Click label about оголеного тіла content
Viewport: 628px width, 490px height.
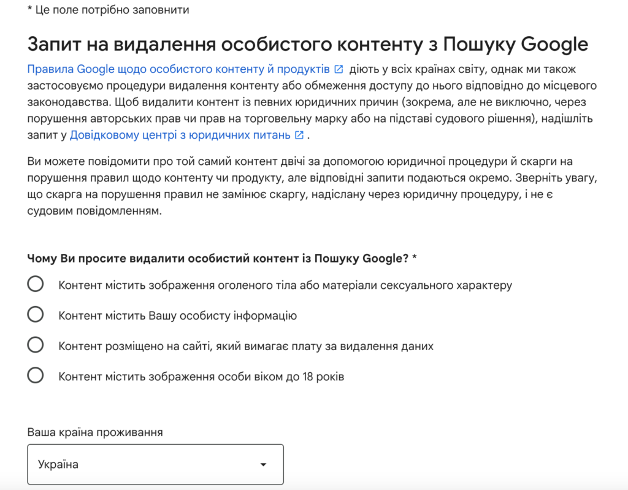tap(285, 285)
